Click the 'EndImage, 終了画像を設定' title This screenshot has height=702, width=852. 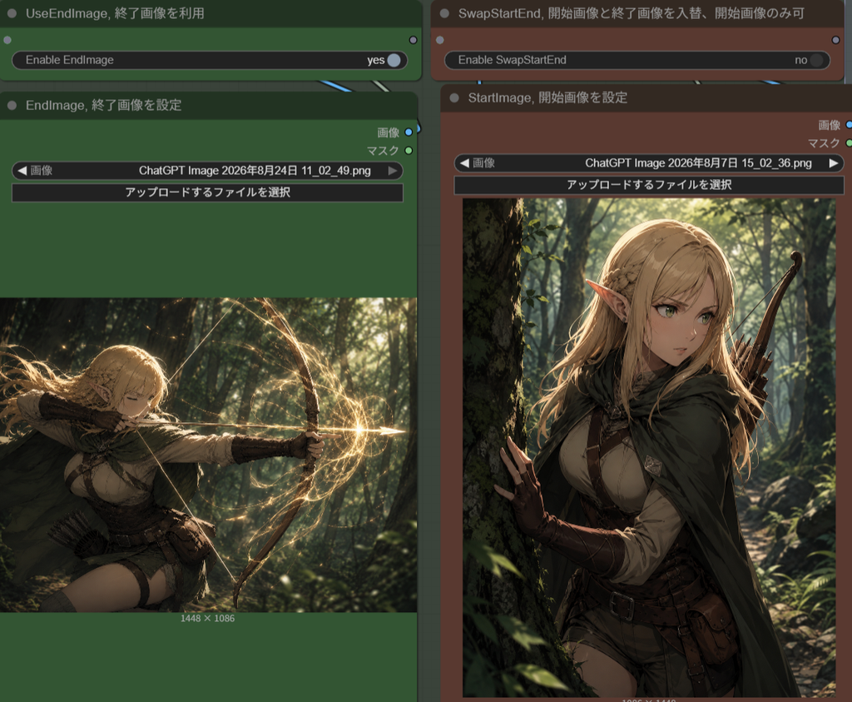pyautogui.click(x=103, y=105)
